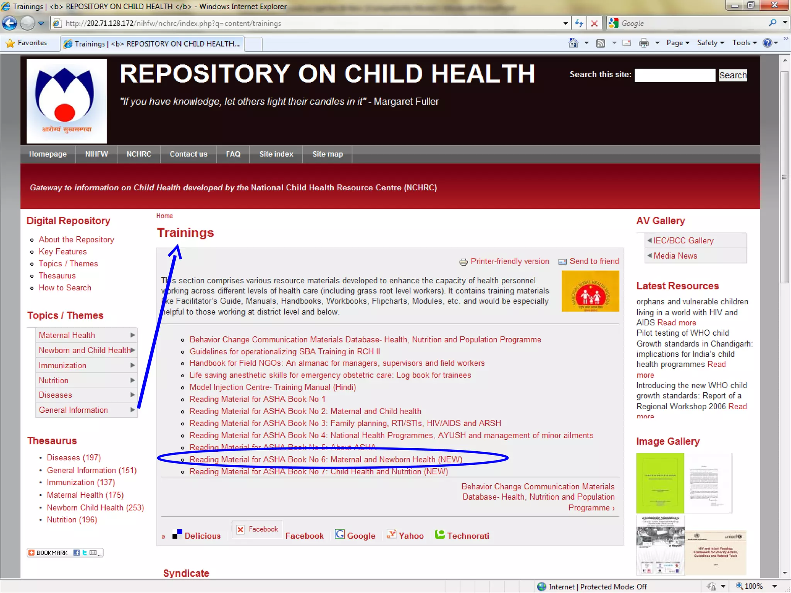791x593 pixels.
Task: Open Reading Material for ASHA Book No 1
Action: (257, 399)
